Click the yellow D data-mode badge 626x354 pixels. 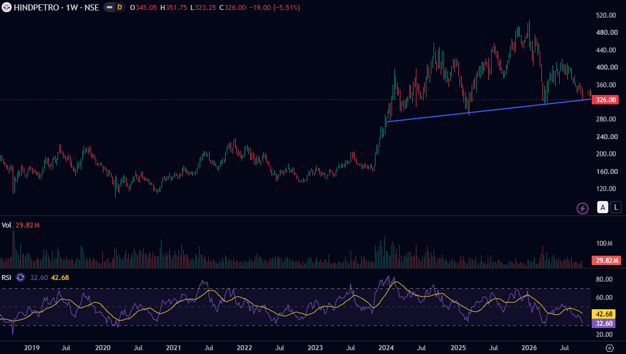coord(119,7)
